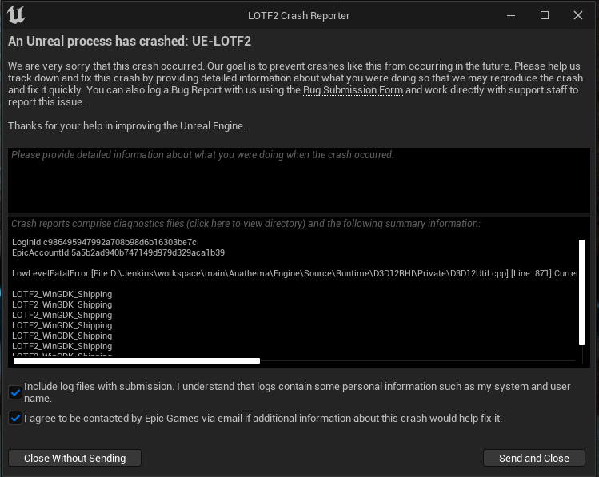
Task: Click the LoginId line in the summary
Action: pyautogui.click(x=104, y=242)
